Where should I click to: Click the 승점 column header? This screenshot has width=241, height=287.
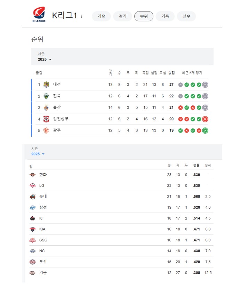pyautogui.click(x=171, y=73)
